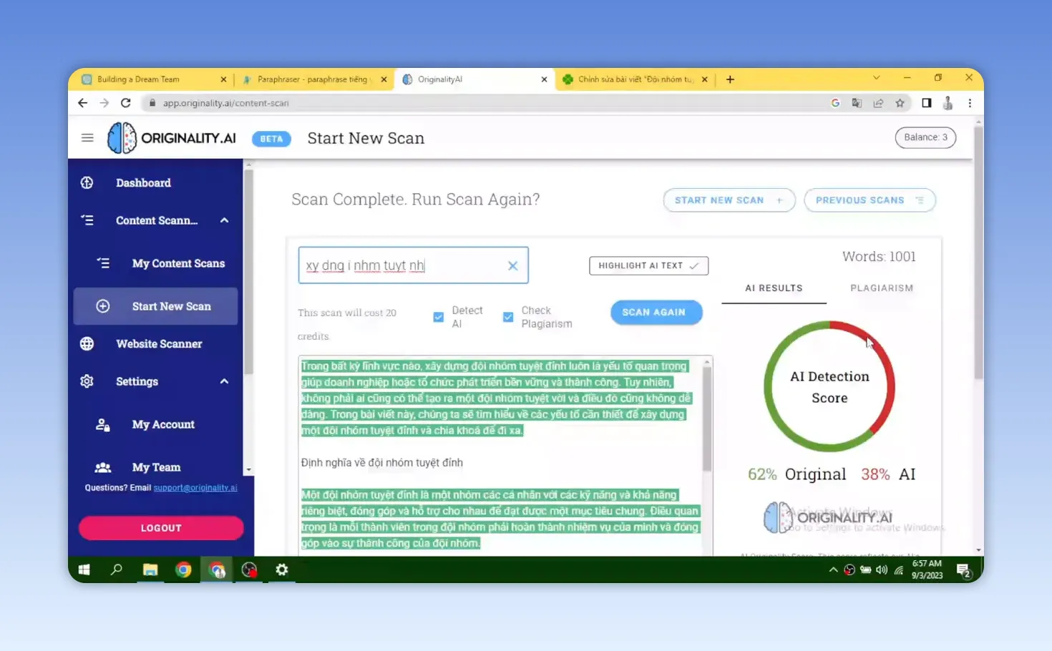Click the Định nghĩa về đội nhóm heading
The image size is (1052, 651).
tap(382, 463)
